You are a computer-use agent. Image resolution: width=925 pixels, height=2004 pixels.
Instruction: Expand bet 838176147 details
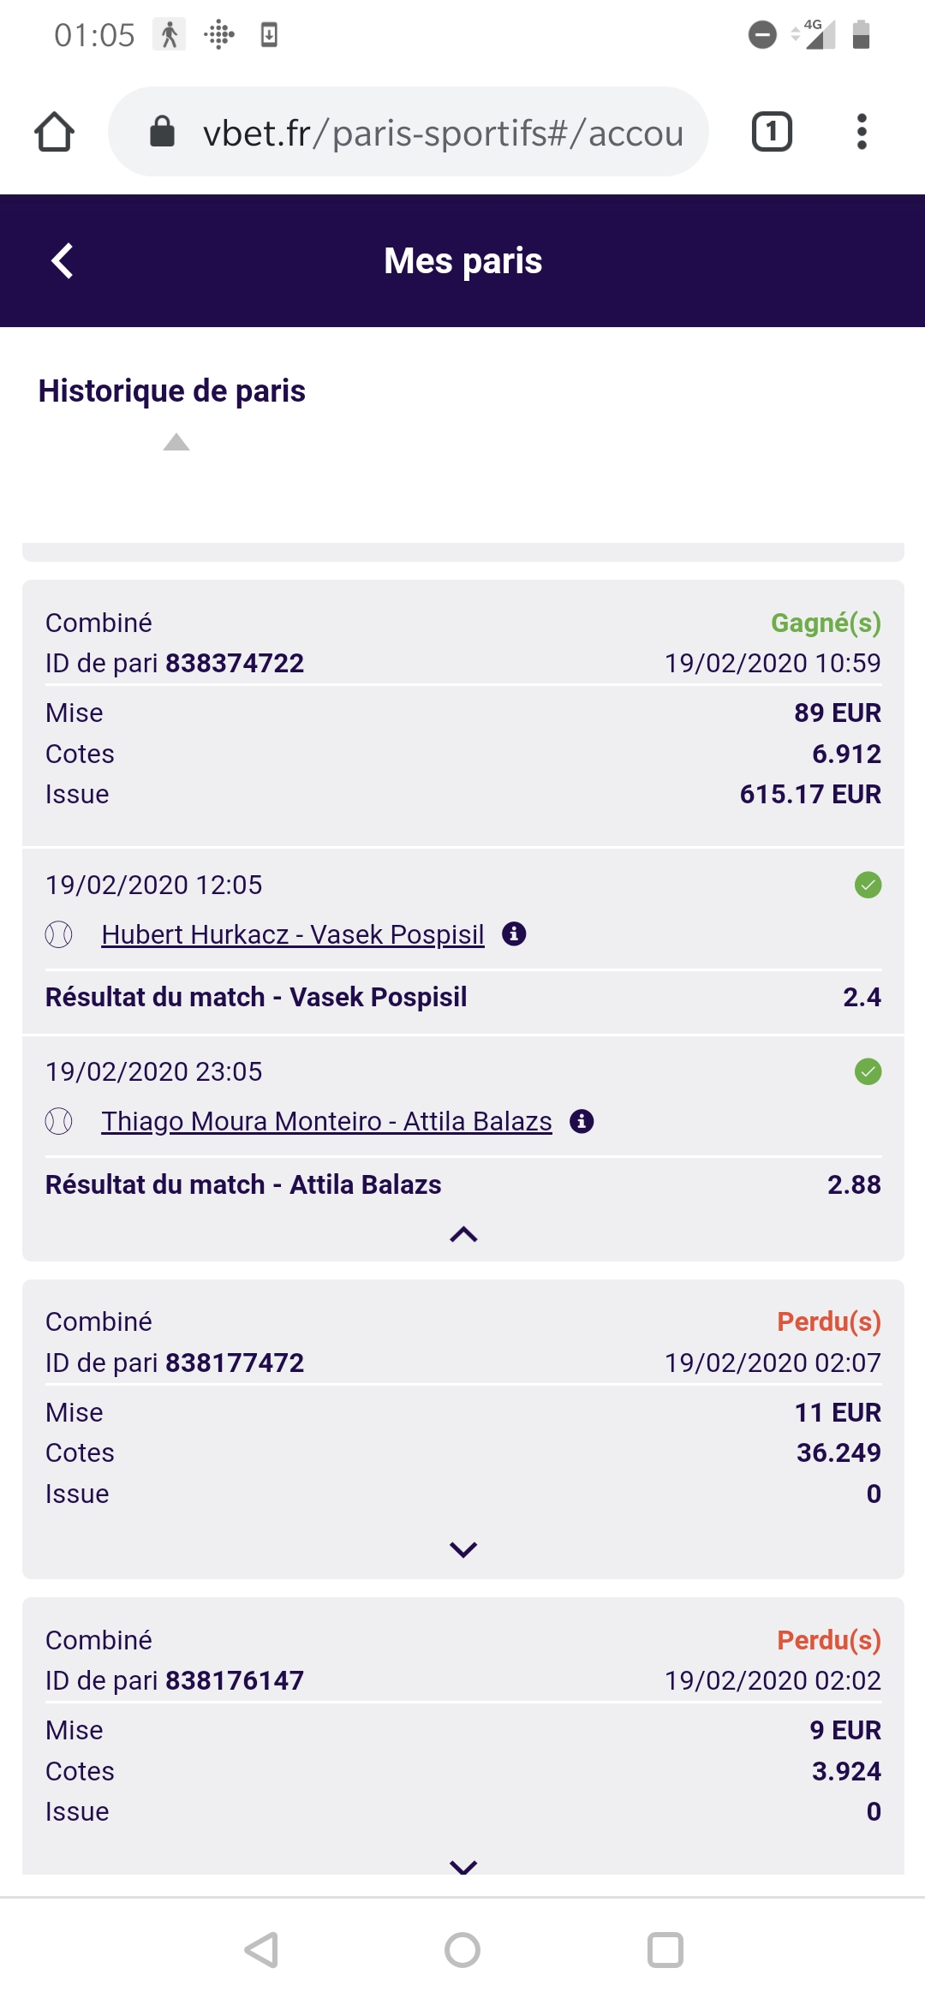(463, 1867)
